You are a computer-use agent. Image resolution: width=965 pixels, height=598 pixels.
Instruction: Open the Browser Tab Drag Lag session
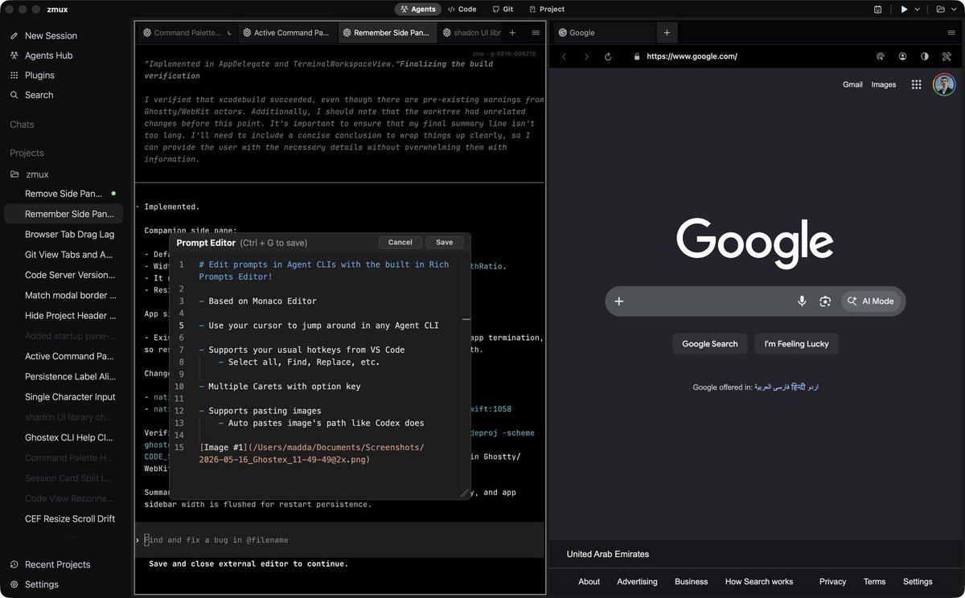tap(63, 235)
